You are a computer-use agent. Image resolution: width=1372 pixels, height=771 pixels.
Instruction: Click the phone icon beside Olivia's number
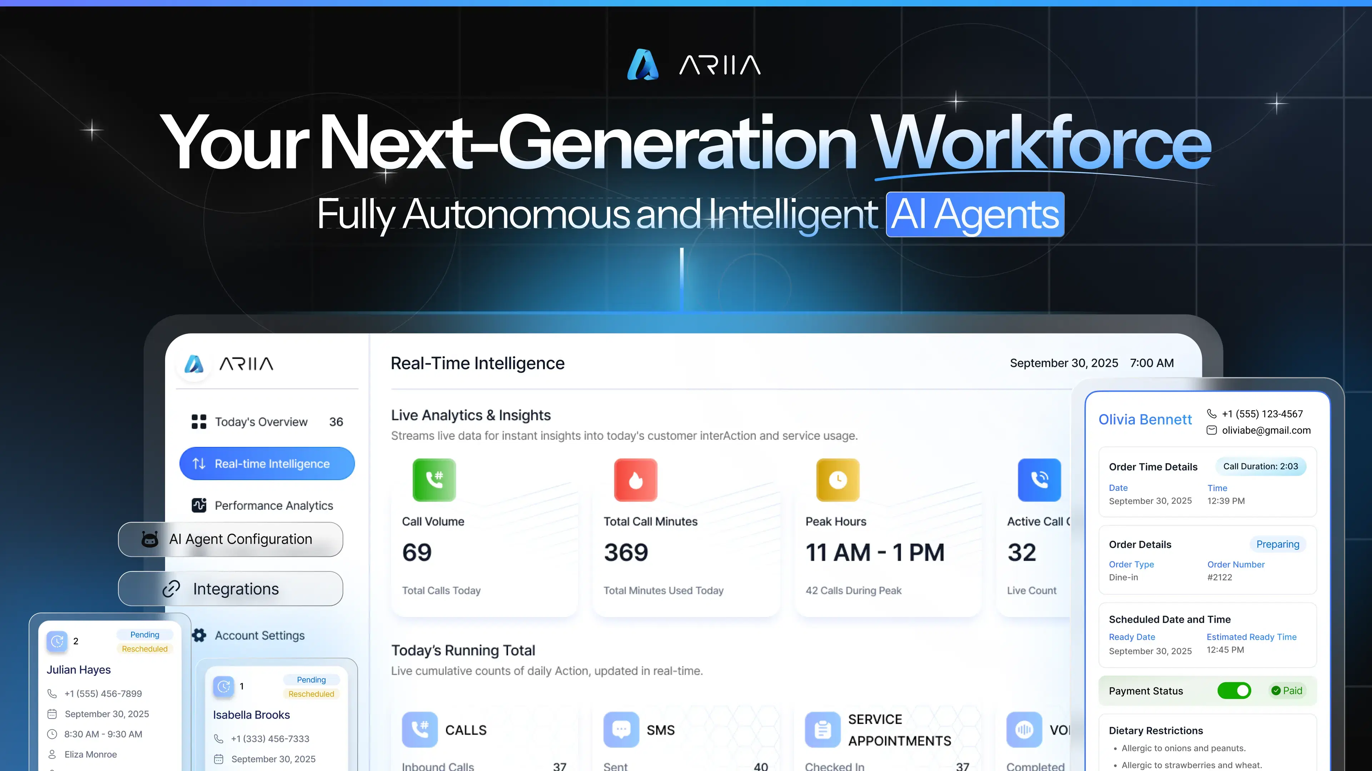pyautogui.click(x=1212, y=413)
